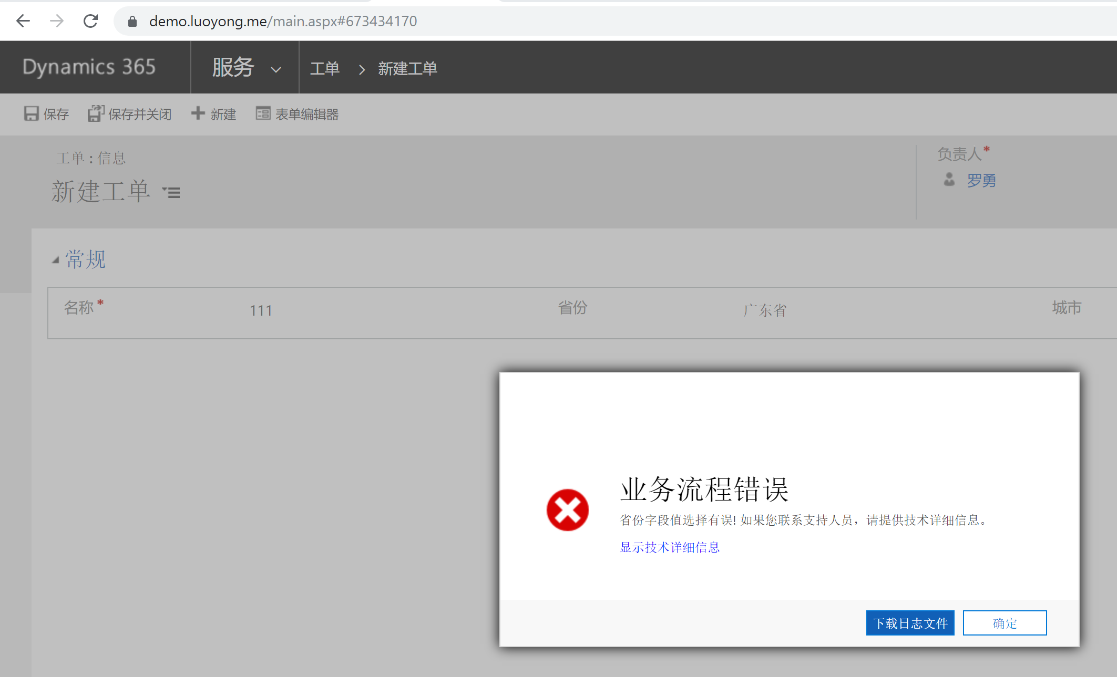The width and height of the screenshot is (1117, 677).
Task: Reload the page with refresh icon
Action: [90, 21]
